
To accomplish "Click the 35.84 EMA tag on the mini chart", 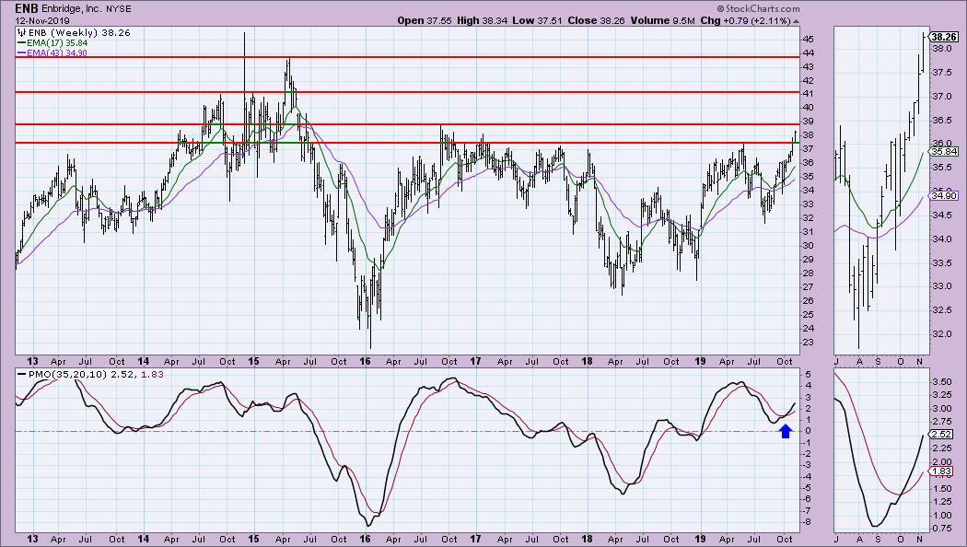I will coord(944,152).
